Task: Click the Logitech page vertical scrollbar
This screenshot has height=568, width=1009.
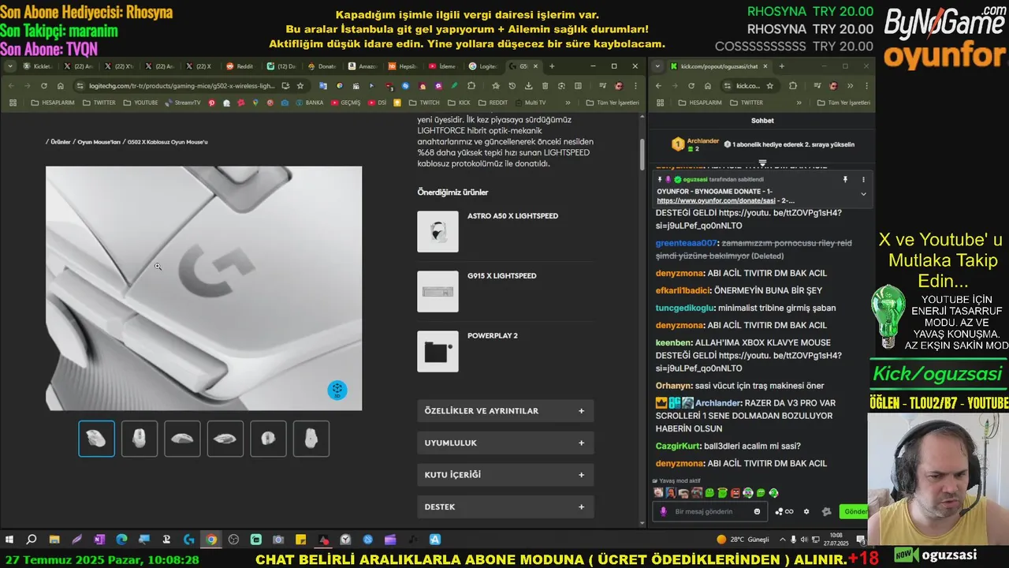Action: click(642, 154)
